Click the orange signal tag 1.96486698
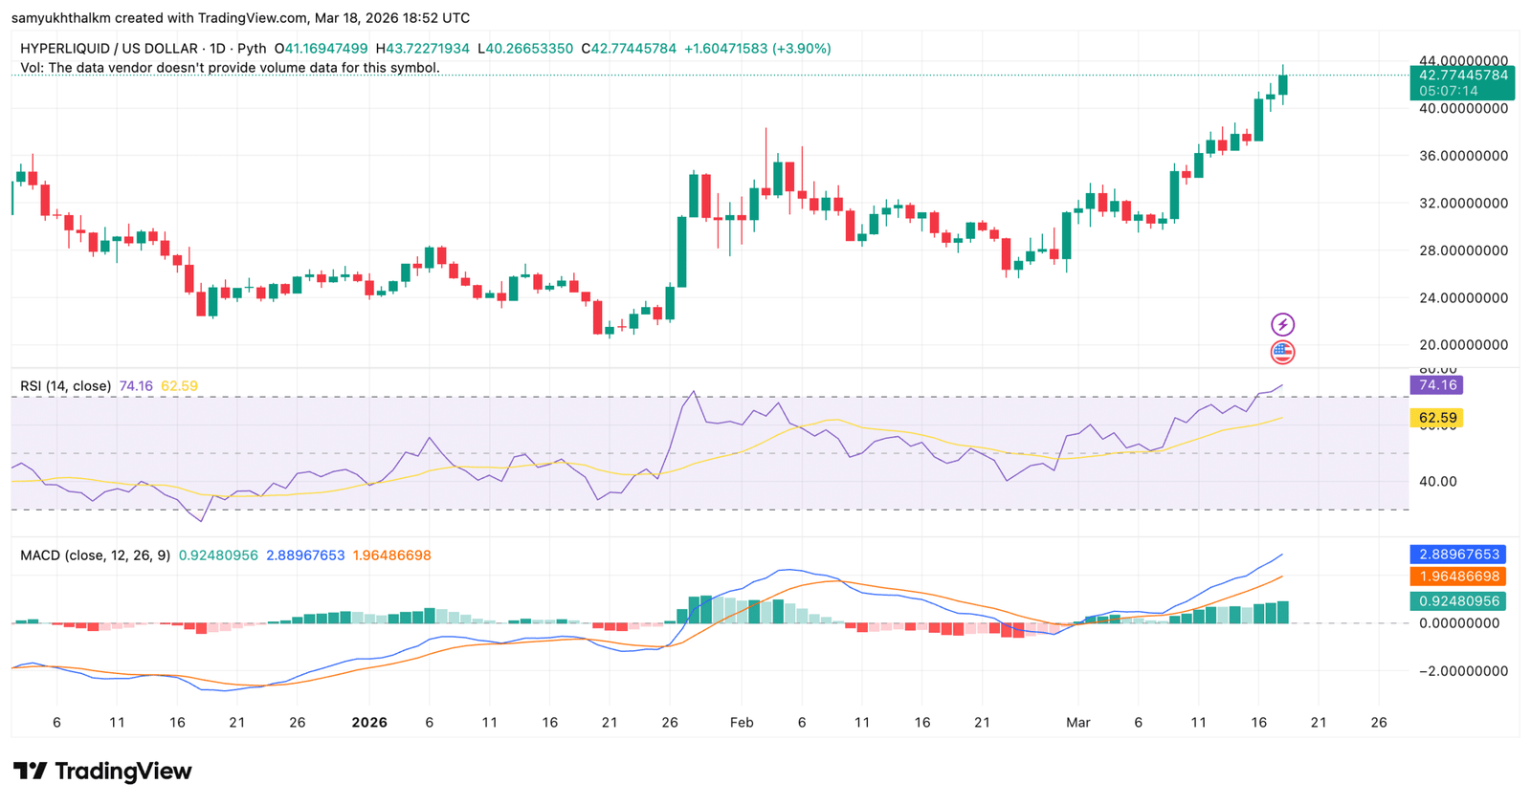1531x805 pixels. [1457, 577]
